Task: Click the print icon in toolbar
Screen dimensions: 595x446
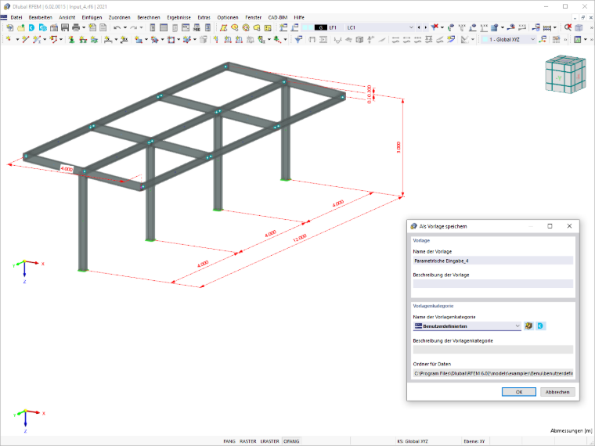Action: coord(76,27)
